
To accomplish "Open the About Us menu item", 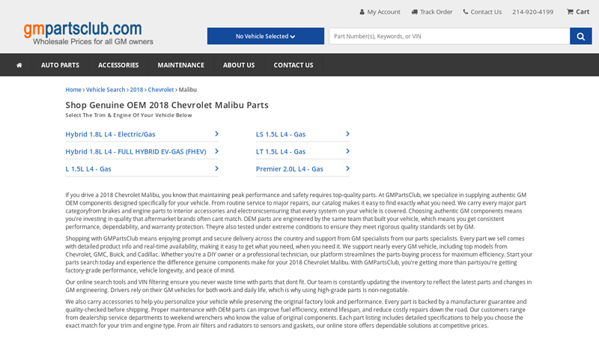I will pyautogui.click(x=239, y=65).
